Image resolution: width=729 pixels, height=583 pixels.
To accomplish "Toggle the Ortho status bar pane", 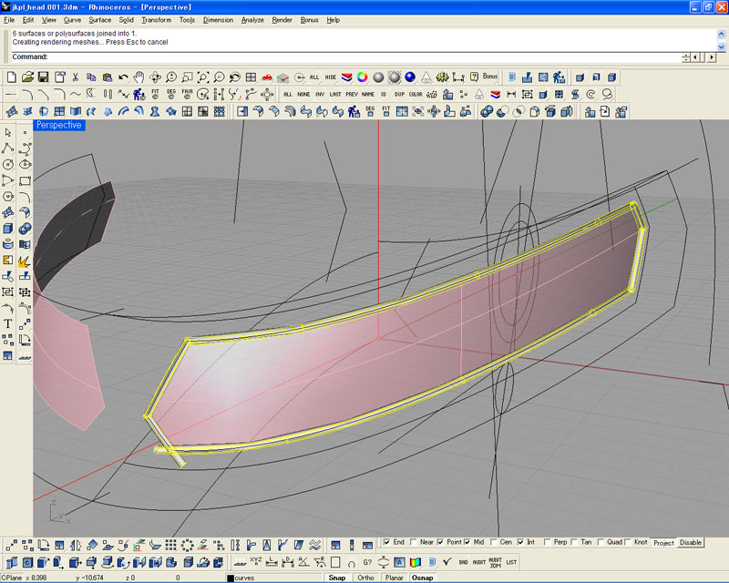I will (365, 578).
